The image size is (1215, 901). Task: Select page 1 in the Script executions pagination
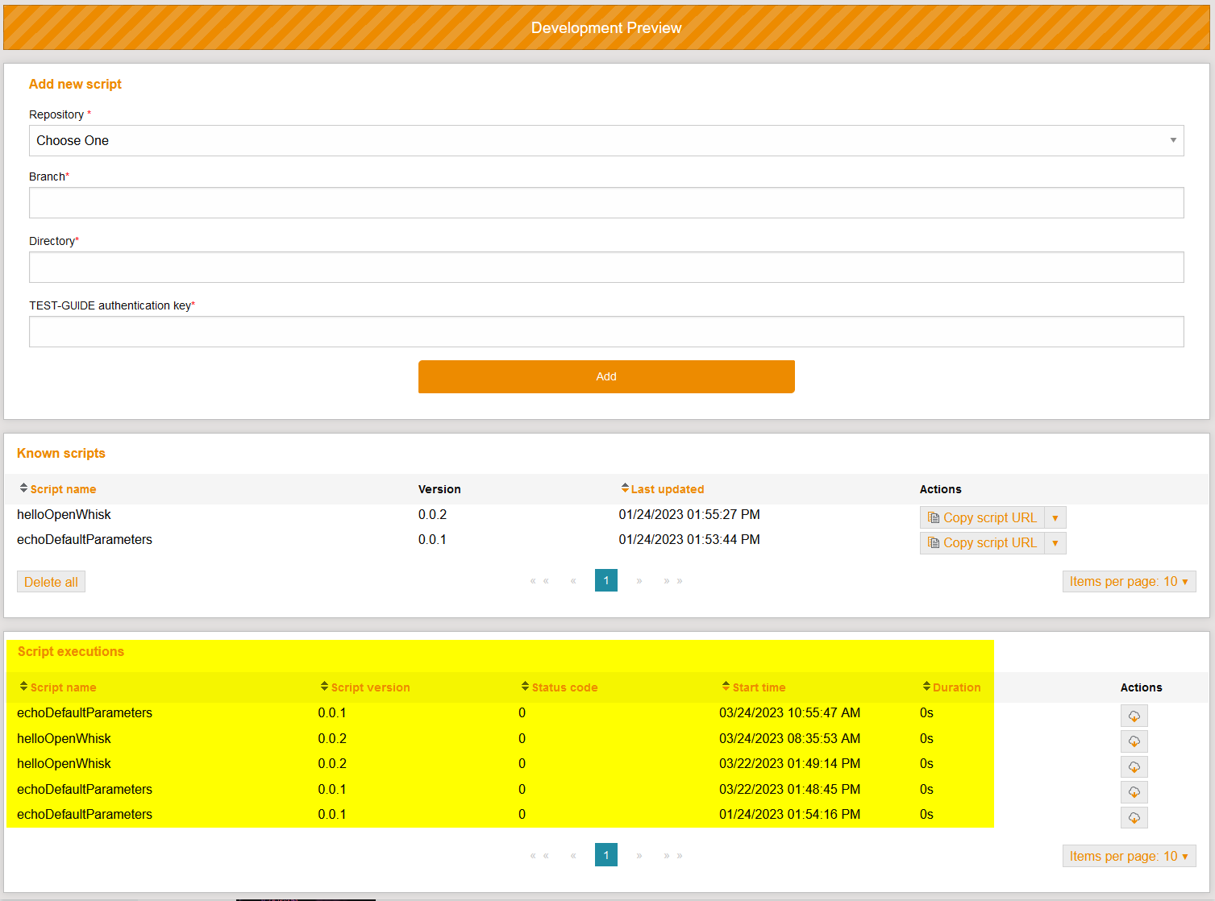click(x=606, y=855)
